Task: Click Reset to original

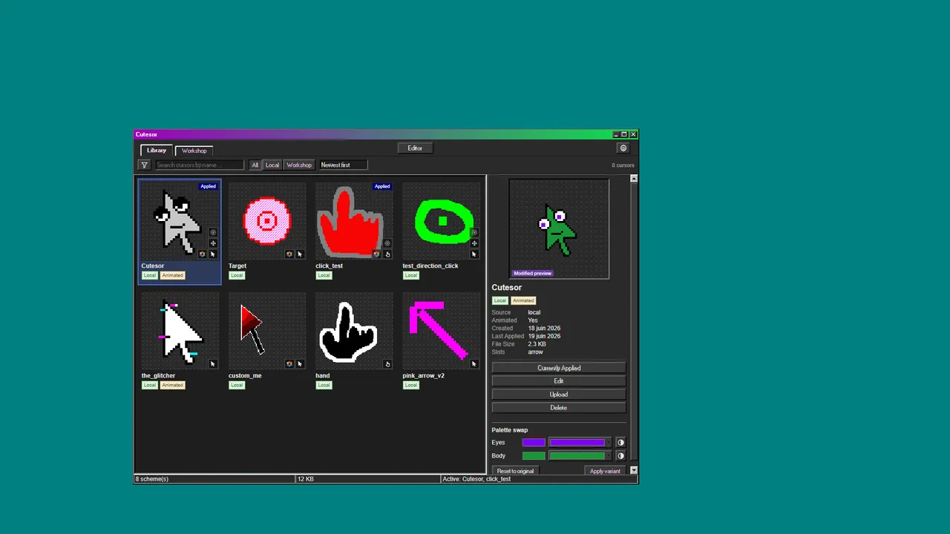Action: (x=515, y=471)
